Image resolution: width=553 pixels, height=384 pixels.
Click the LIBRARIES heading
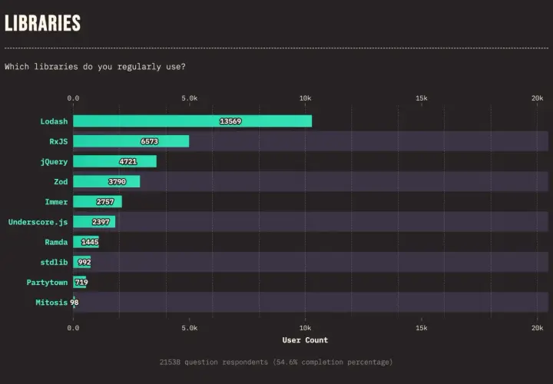tap(43, 23)
